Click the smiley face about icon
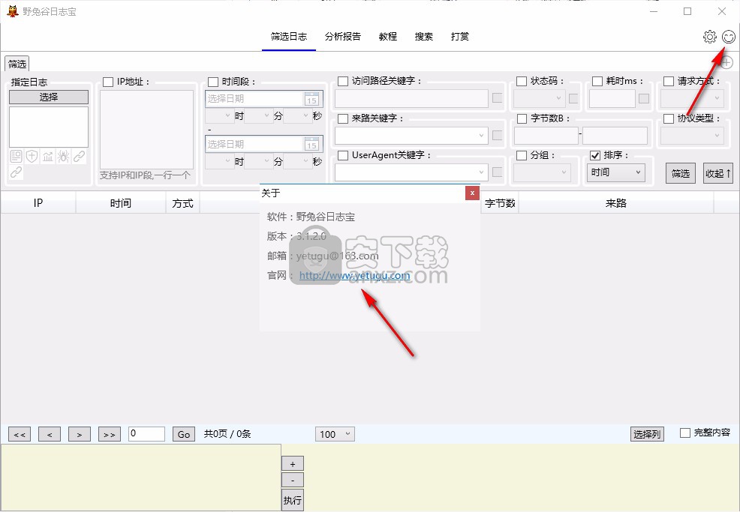The height and width of the screenshot is (512, 740). [728, 37]
